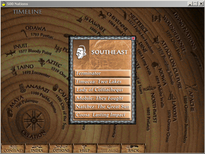Close the Southeast popup with red X

click(x=133, y=38)
